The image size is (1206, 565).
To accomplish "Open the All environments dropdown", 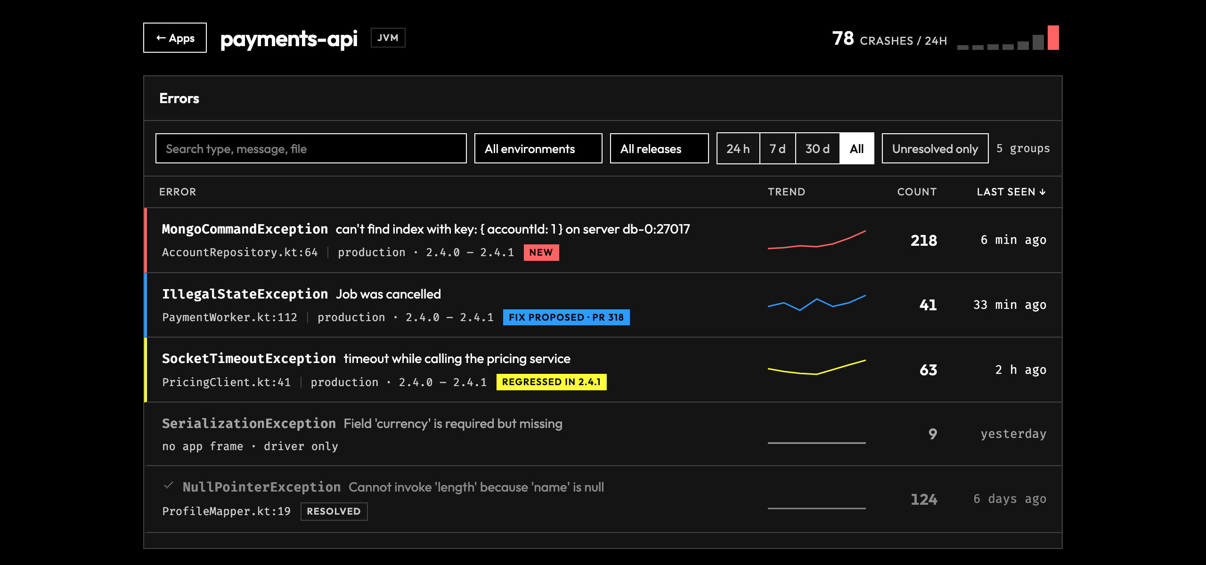I will (538, 148).
